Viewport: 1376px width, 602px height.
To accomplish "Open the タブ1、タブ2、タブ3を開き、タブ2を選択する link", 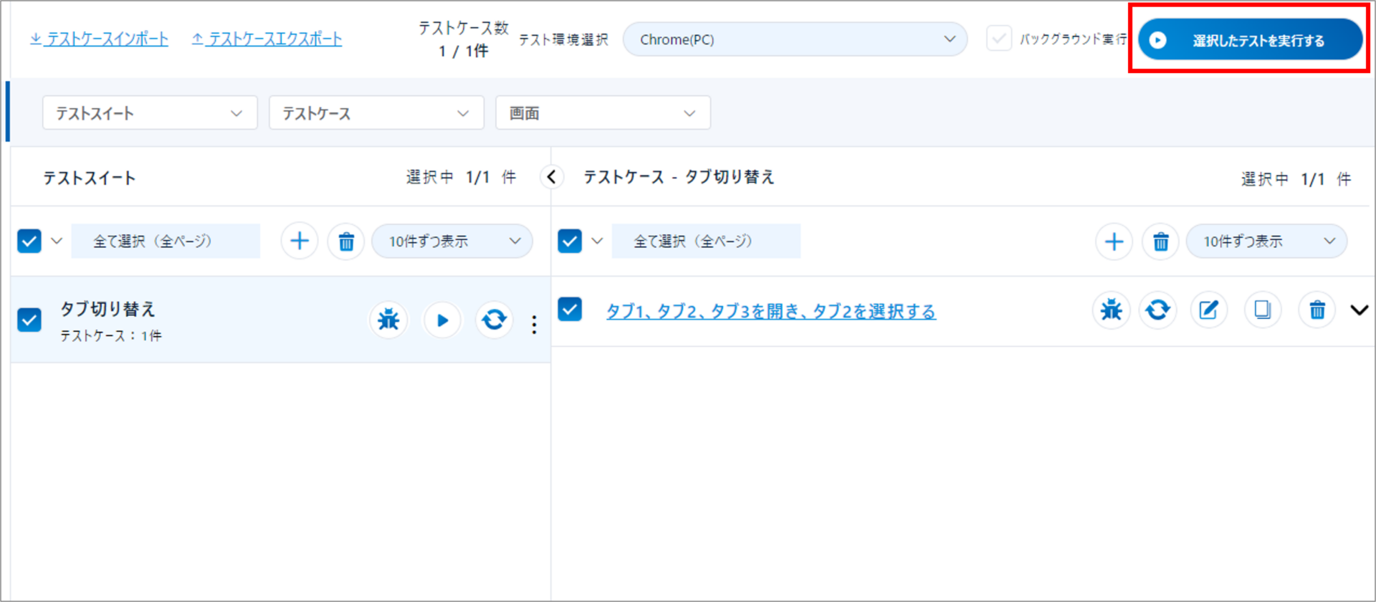I will (771, 311).
